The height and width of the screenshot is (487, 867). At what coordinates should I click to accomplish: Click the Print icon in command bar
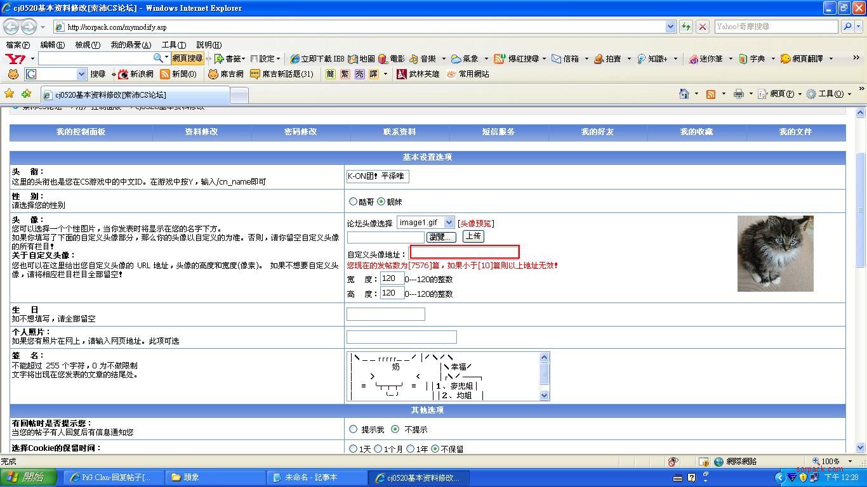(x=738, y=94)
